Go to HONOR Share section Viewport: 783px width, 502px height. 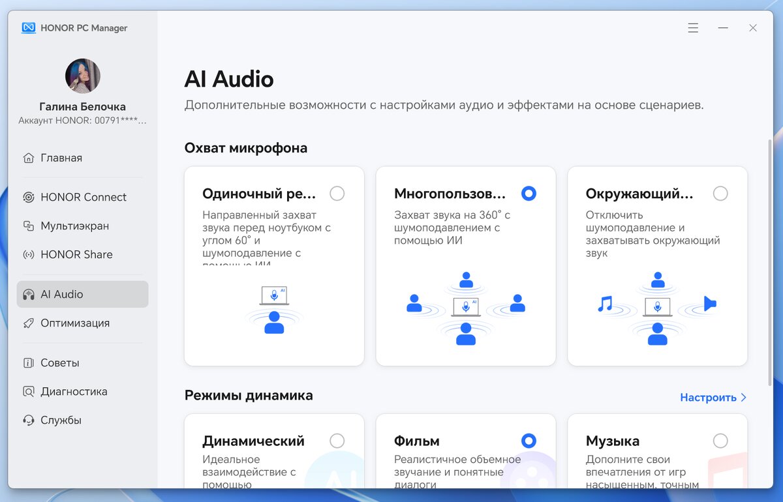click(82, 254)
